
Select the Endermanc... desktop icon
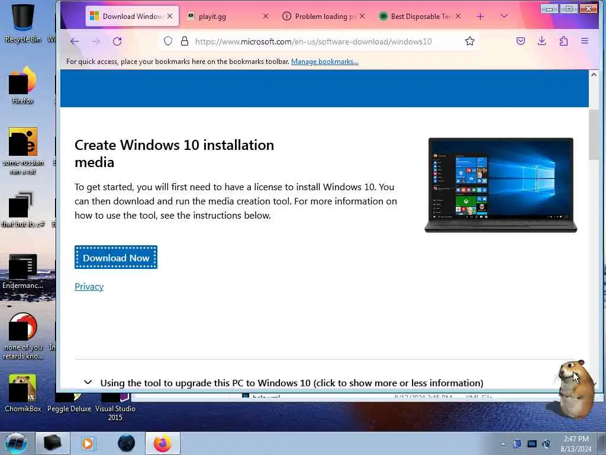(x=23, y=271)
